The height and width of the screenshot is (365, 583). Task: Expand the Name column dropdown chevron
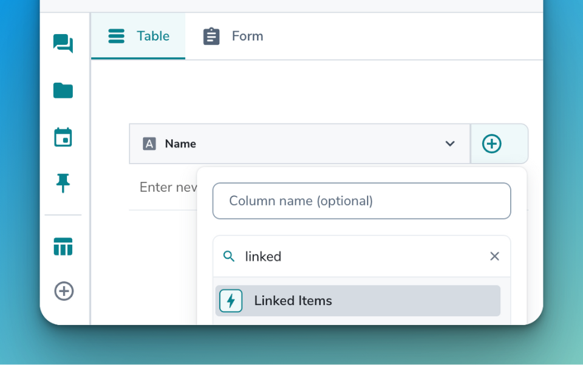450,144
